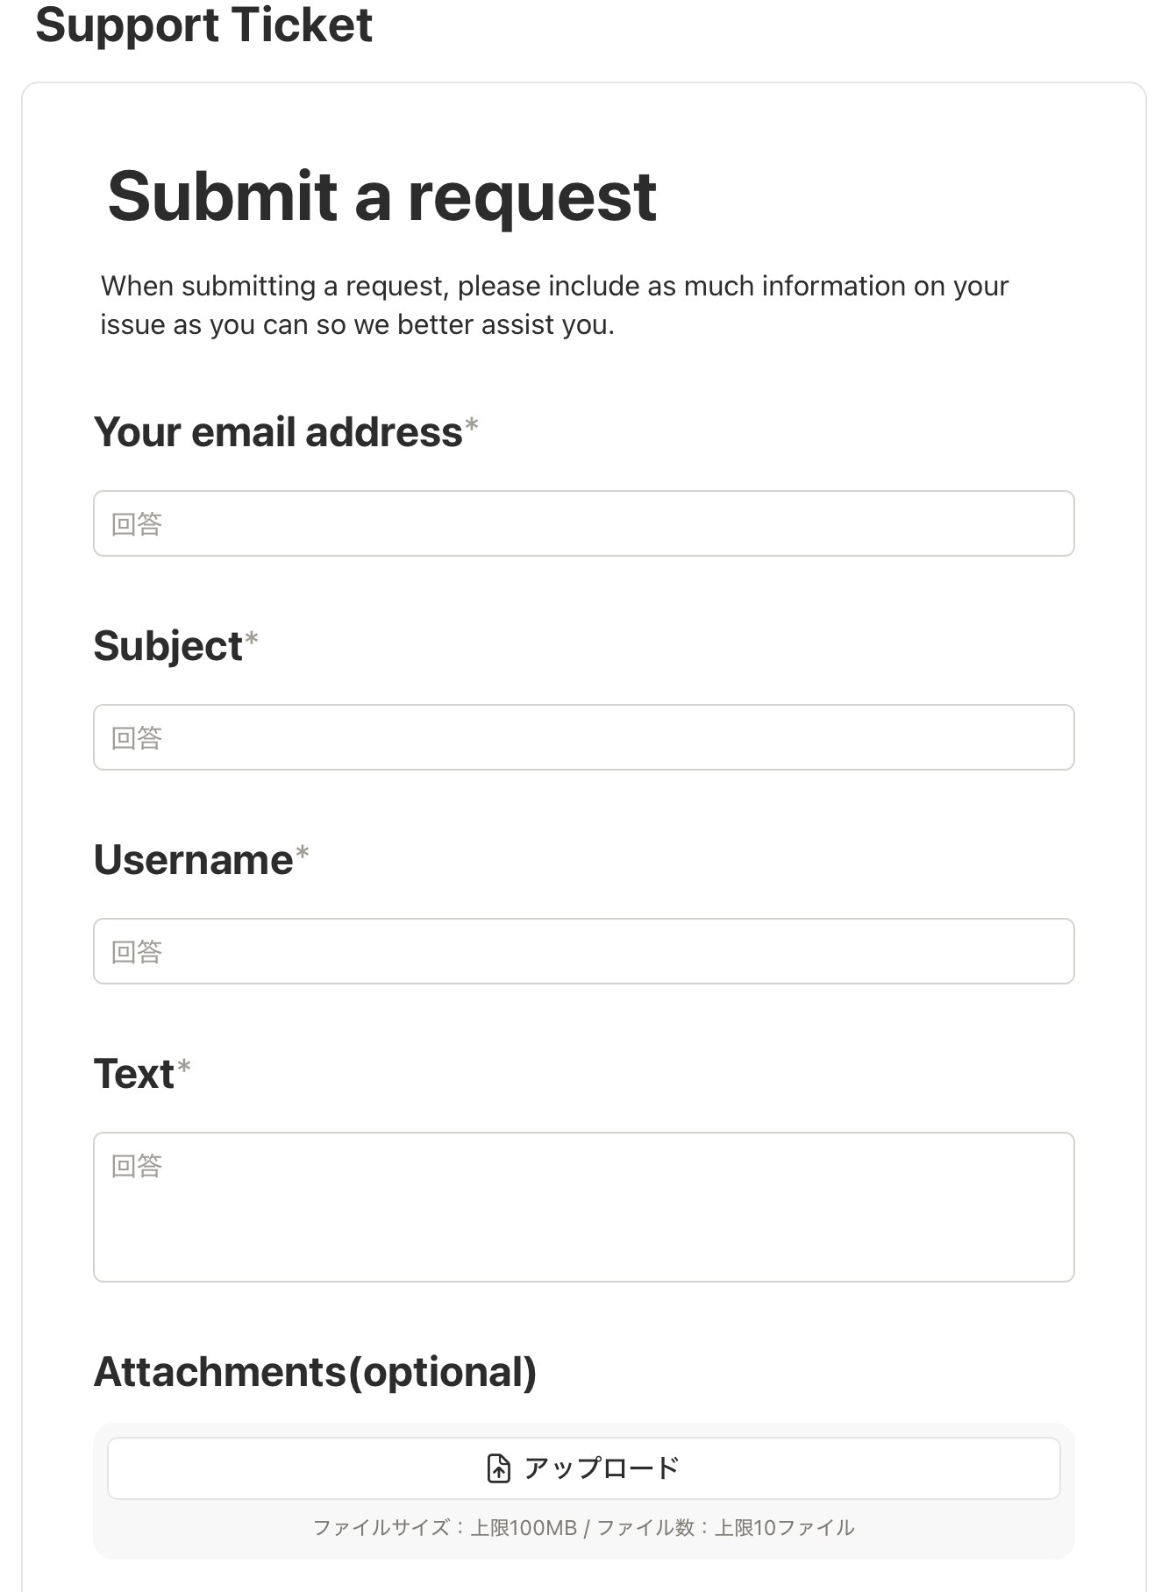1169x1592 pixels.
Task: Focus the email address input field
Action: (x=584, y=523)
